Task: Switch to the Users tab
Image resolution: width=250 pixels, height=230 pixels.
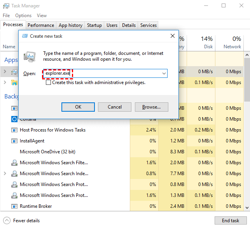Action: 112,25
